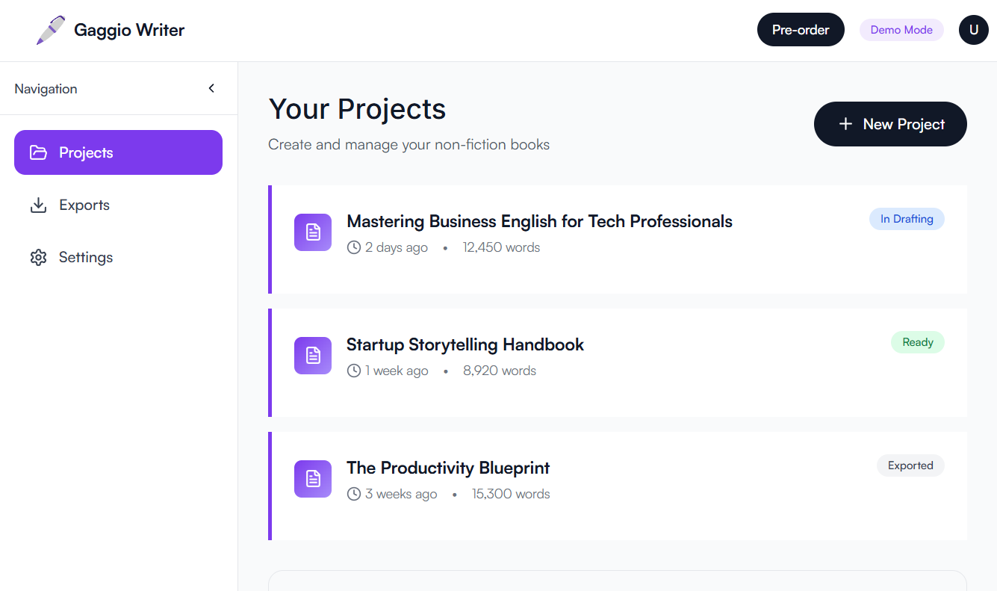Create a New Project
997x591 pixels.
point(890,124)
